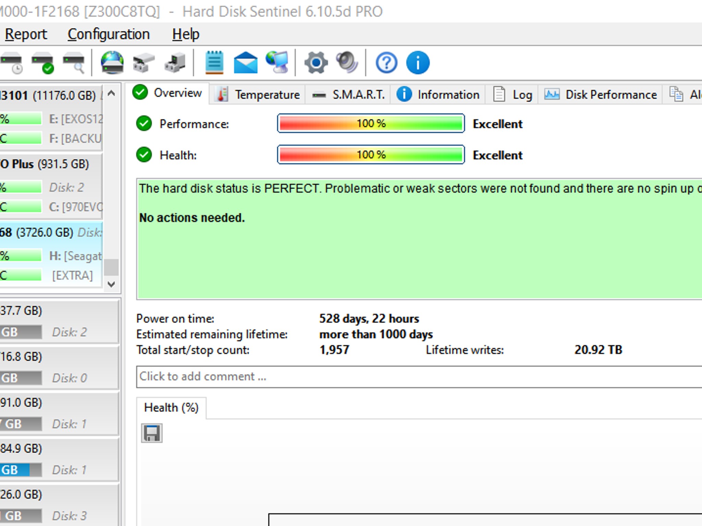Click the green check next to Health
The width and height of the screenshot is (702, 526).
144,155
